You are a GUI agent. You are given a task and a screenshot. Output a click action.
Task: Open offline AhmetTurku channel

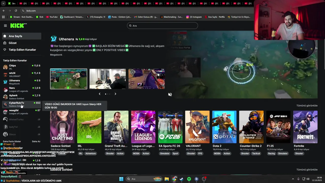[22, 119]
